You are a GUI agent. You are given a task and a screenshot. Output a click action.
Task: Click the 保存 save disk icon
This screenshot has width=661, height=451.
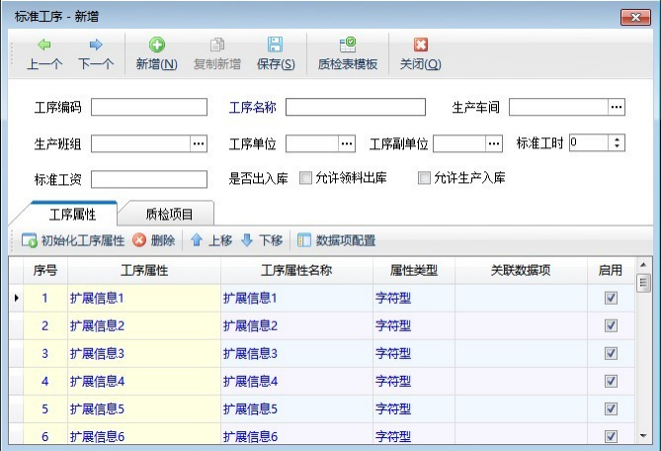(x=276, y=45)
